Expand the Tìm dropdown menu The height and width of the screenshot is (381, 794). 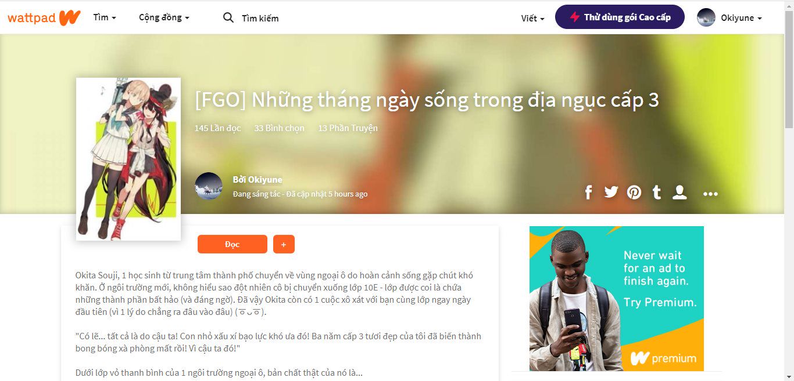pos(105,18)
